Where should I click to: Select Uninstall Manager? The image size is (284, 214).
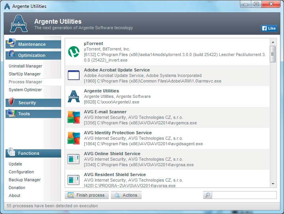click(26, 66)
